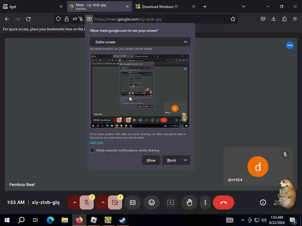Launch Microsoft Edge from taskbar
The width and height of the screenshot is (302, 226).
[50, 220]
